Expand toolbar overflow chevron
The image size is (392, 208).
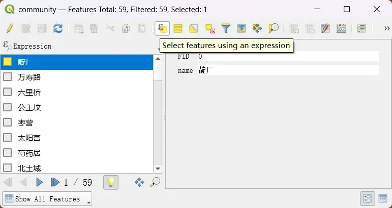pyautogui.click(x=387, y=28)
